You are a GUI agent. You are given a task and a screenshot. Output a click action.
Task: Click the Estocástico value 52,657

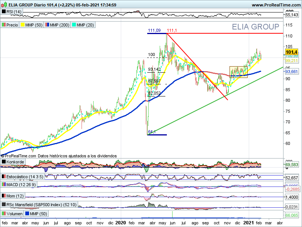pos(291,178)
